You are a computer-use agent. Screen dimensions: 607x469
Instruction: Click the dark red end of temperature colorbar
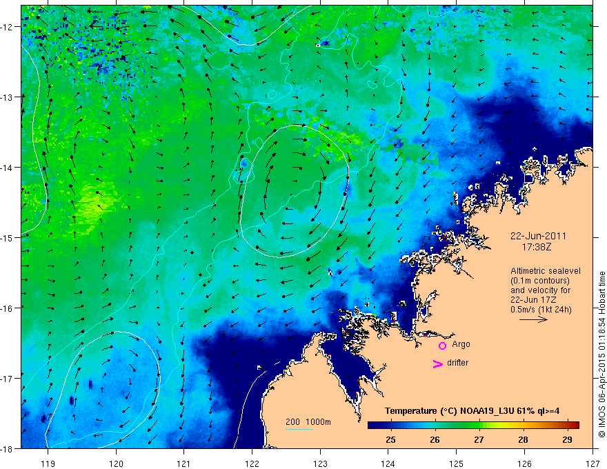click(573, 426)
